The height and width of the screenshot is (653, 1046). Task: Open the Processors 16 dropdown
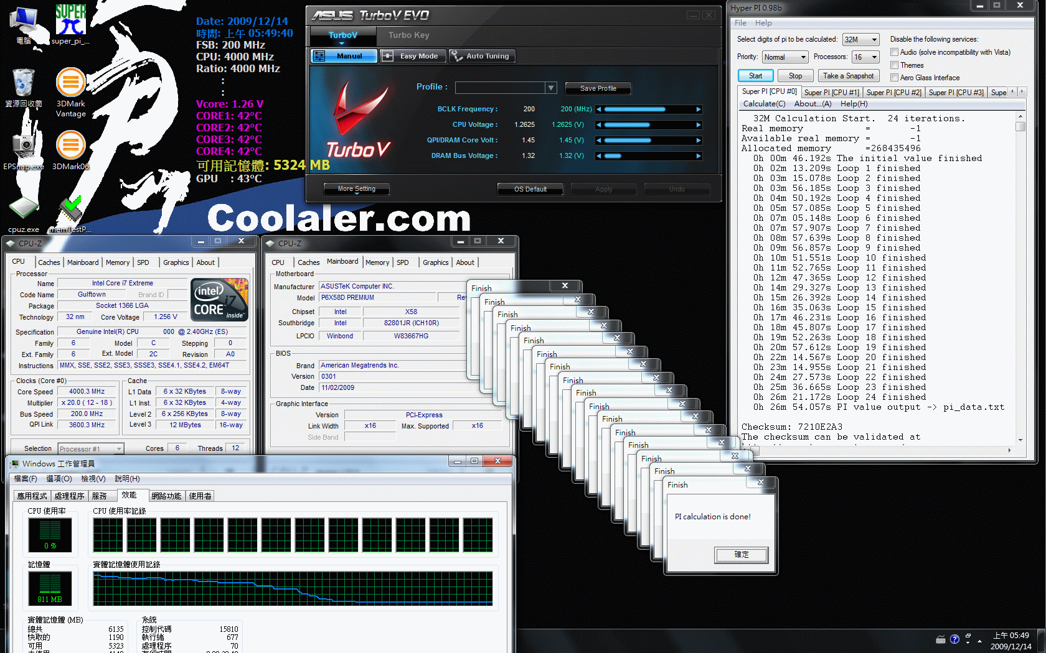pos(865,57)
